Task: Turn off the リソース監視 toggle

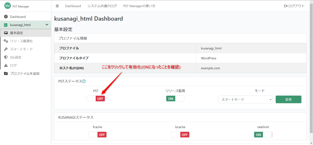Action: (x=175, y=98)
